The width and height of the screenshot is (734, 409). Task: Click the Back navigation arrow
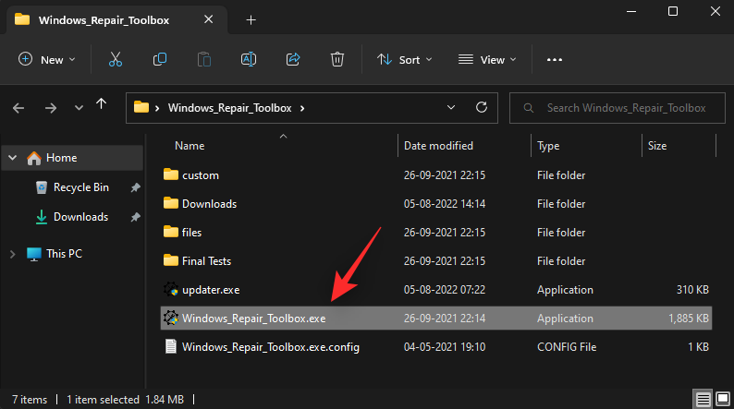(x=18, y=108)
